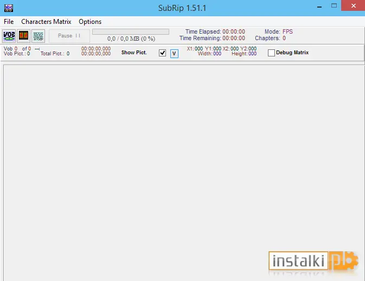Click the film-strip video icon in the toolbar

(x=23, y=36)
